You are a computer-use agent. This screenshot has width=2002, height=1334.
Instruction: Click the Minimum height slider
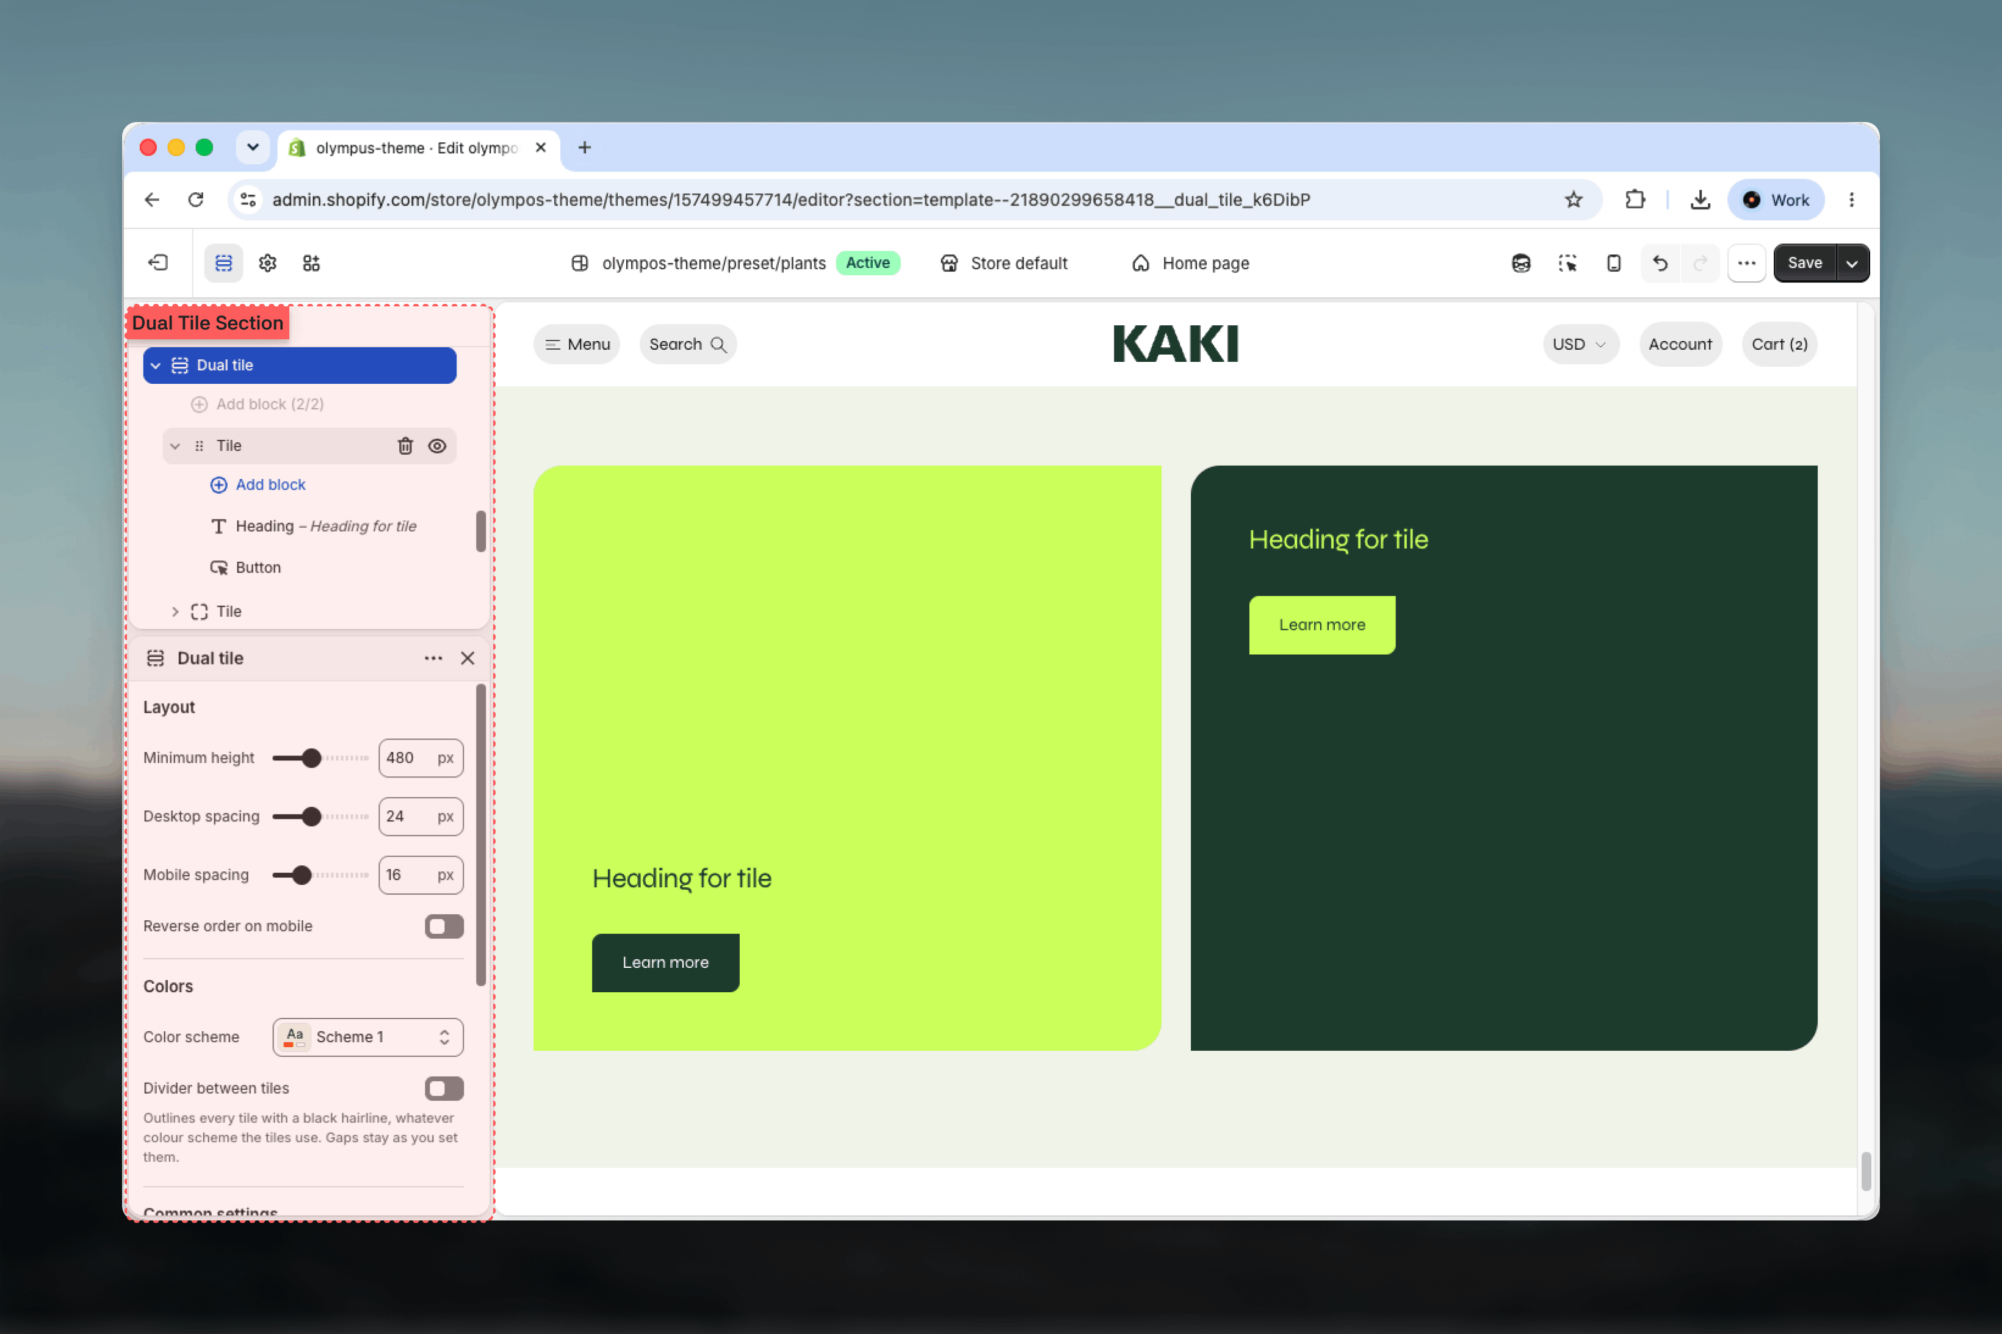click(x=321, y=758)
